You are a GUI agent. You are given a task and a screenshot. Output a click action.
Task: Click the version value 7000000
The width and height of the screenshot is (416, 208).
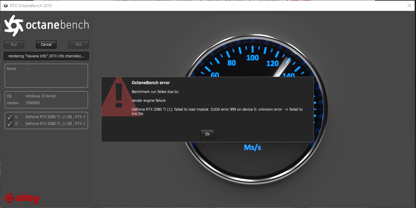click(x=32, y=103)
